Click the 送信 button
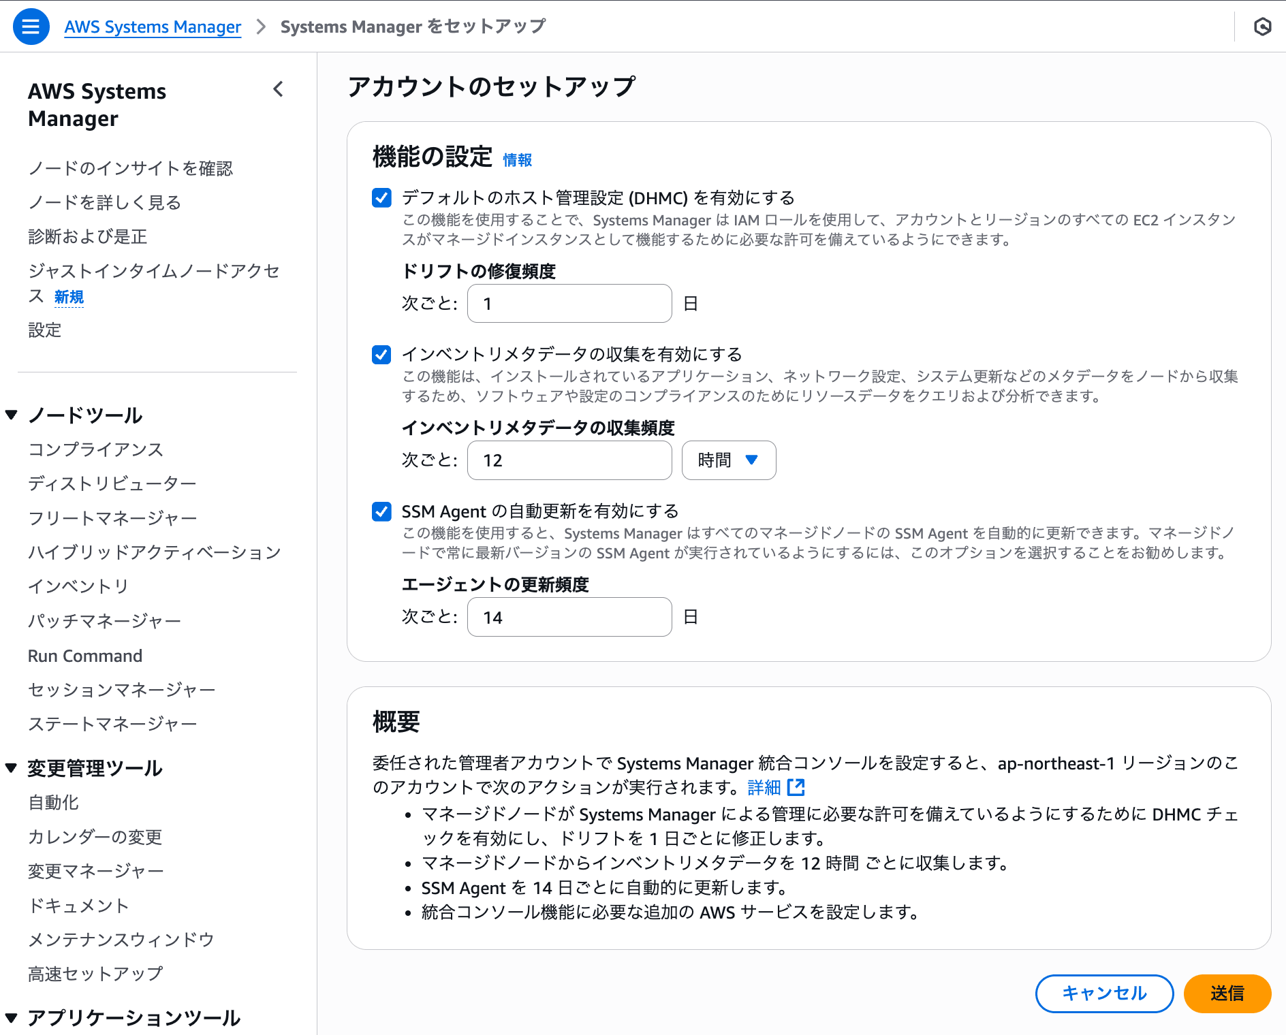The width and height of the screenshot is (1286, 1035). (x=1227, y=993)
